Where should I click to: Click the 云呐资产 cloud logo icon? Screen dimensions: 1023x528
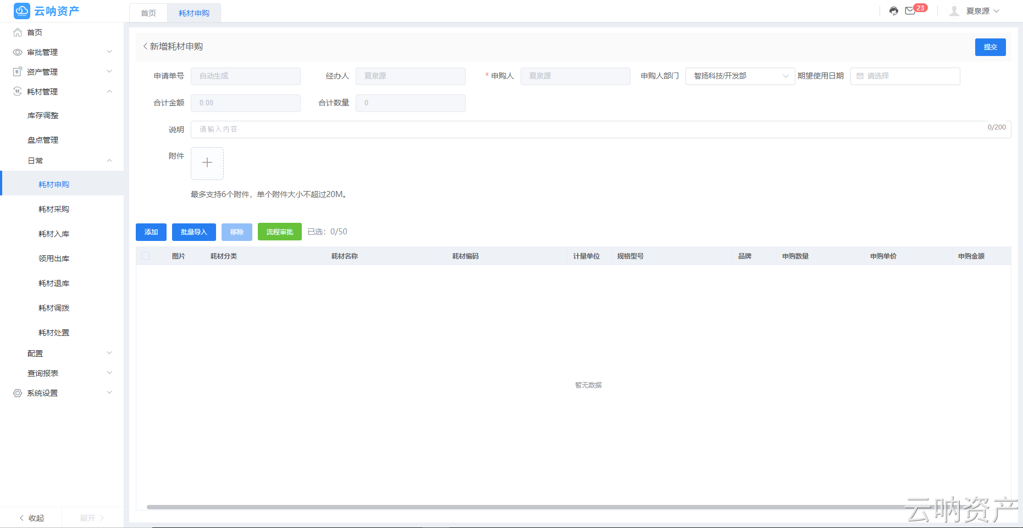pos(22,10)
